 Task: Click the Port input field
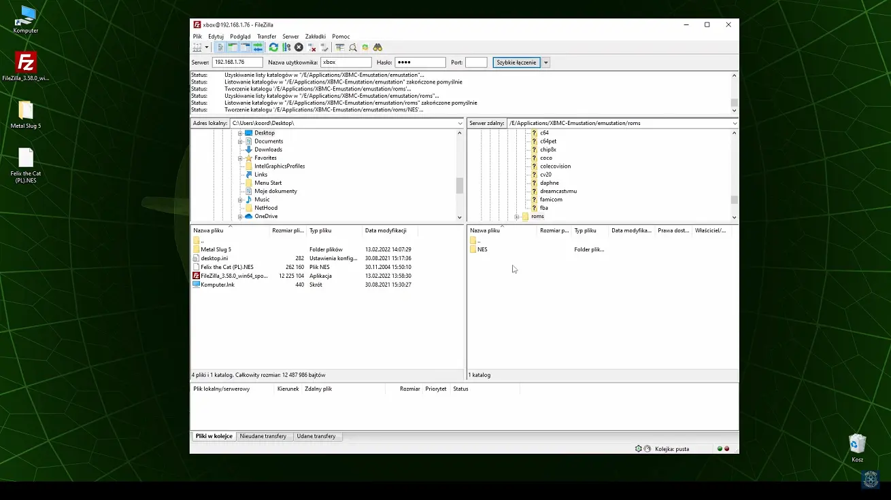(x=476, y=62)
